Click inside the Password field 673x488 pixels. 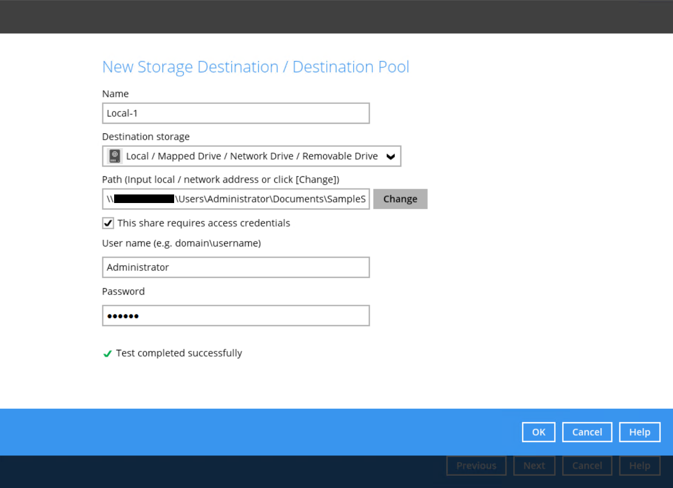(x=236, y=316)
